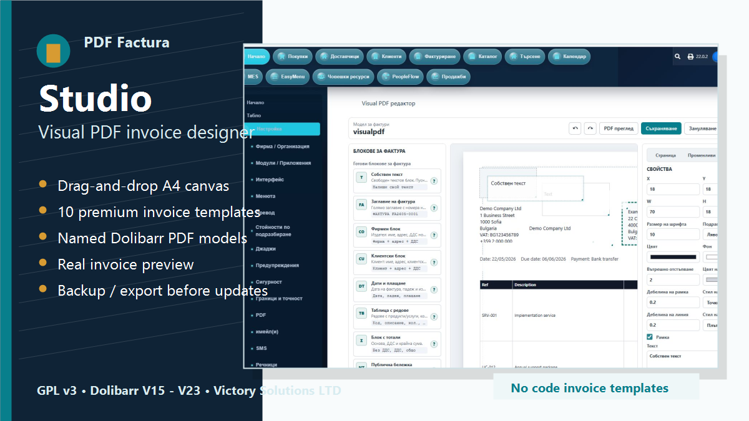749x421 pixels.
Task: Select the Σ icon of Блок с тотали
Action: 361,340
